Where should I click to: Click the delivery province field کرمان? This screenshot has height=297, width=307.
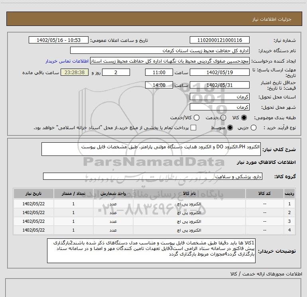tap(219, 97)
